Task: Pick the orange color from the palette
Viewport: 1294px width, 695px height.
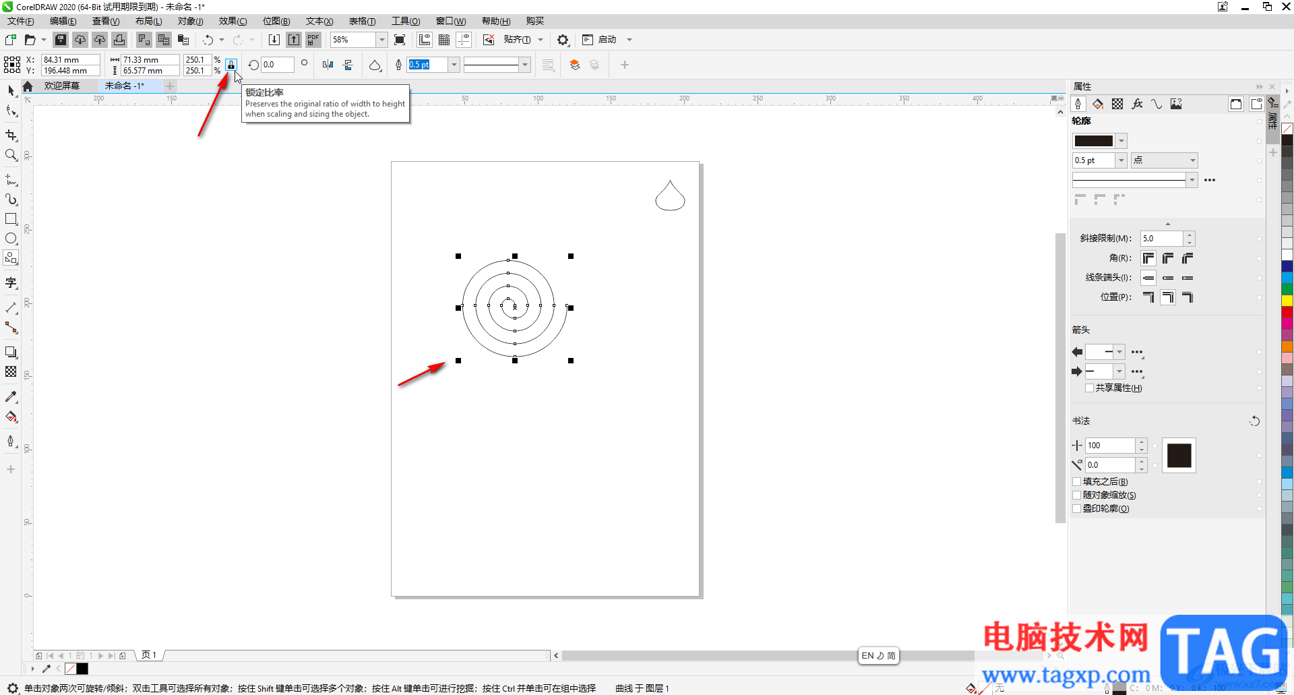Action: click(1287, 346)
